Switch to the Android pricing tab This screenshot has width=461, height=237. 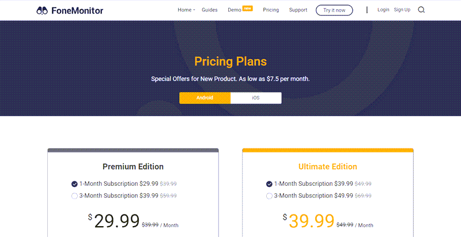[205, 98]
